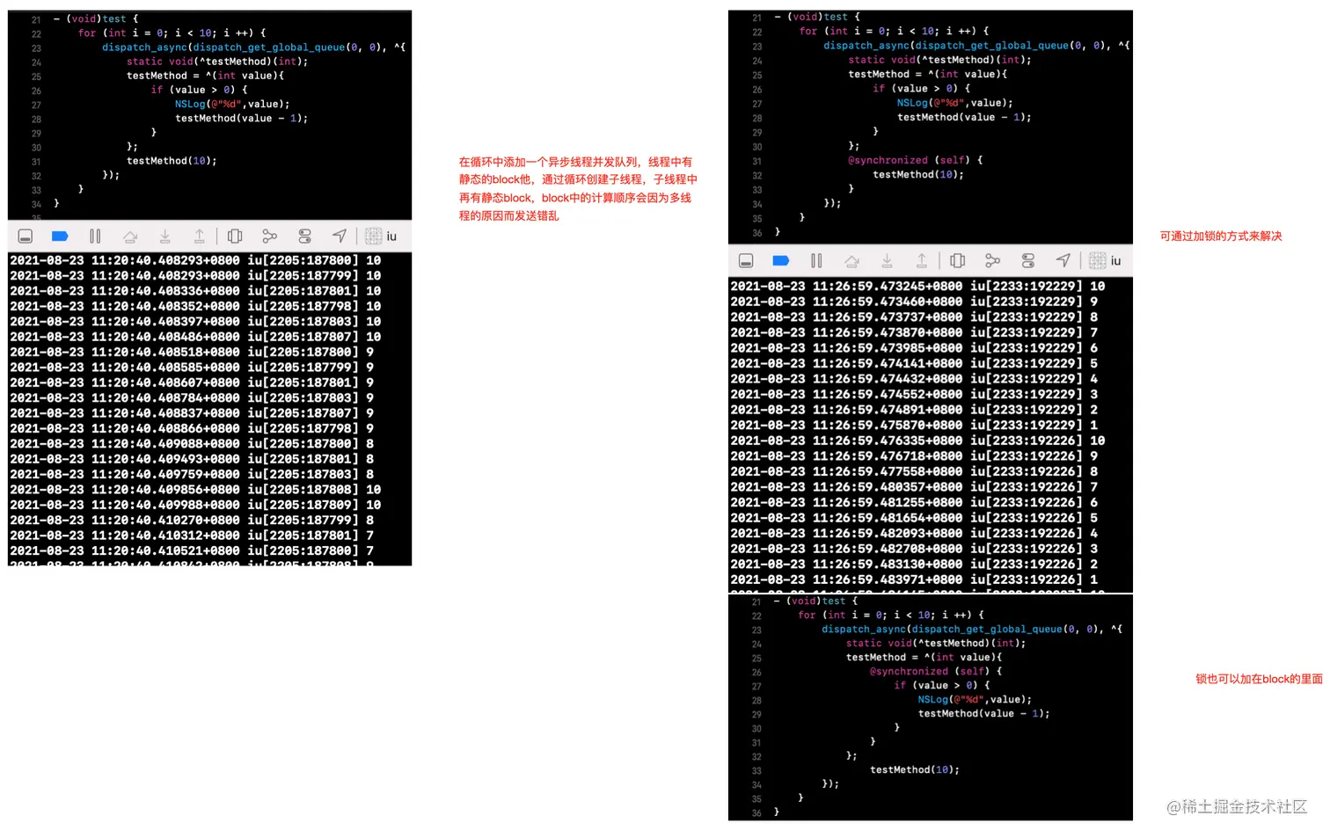
Task: Click log line timestamped 11:26:59.480357
Action: [914, 487]
